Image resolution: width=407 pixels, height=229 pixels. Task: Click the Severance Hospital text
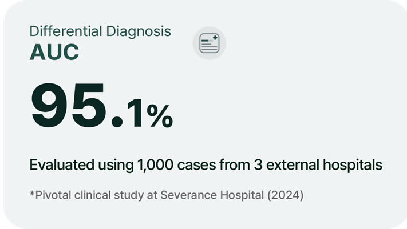(x=212, y=195)
